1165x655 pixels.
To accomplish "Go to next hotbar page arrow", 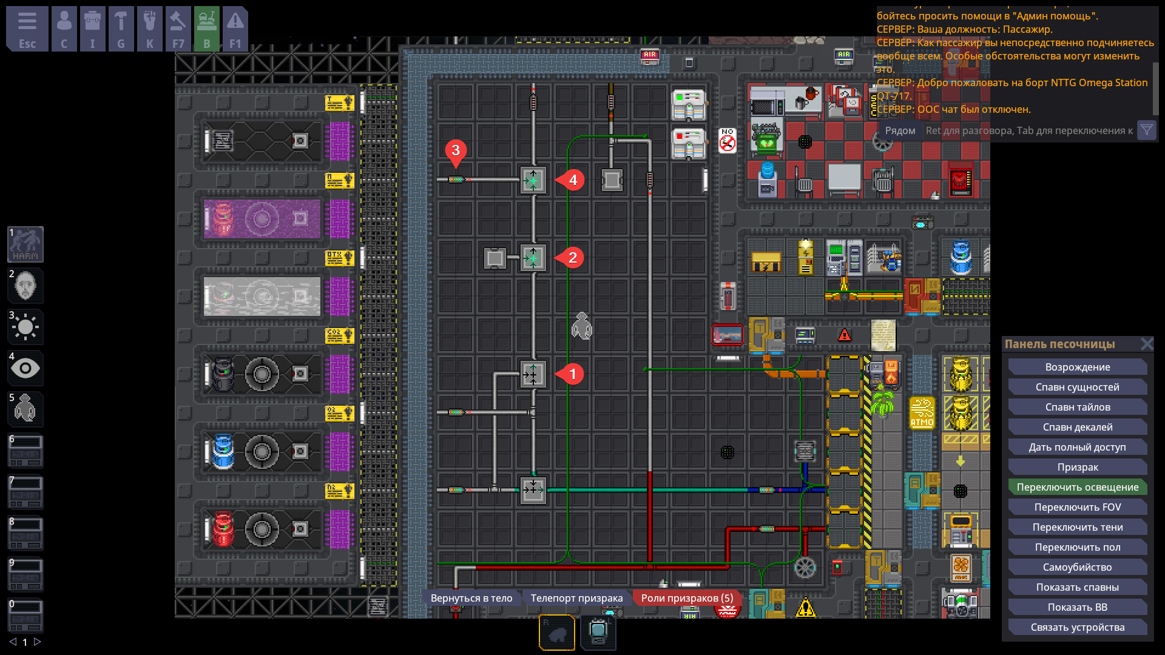I will (38, 642).
